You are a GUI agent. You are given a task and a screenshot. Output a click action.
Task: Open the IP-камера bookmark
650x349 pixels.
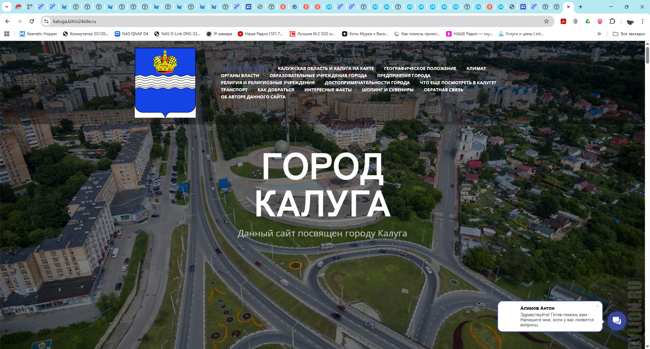(x=219, y=34)
